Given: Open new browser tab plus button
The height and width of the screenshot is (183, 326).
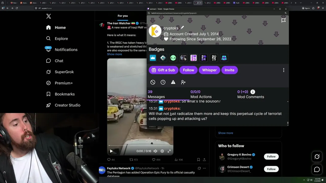Looking at the screenshot, I should 295,3.
